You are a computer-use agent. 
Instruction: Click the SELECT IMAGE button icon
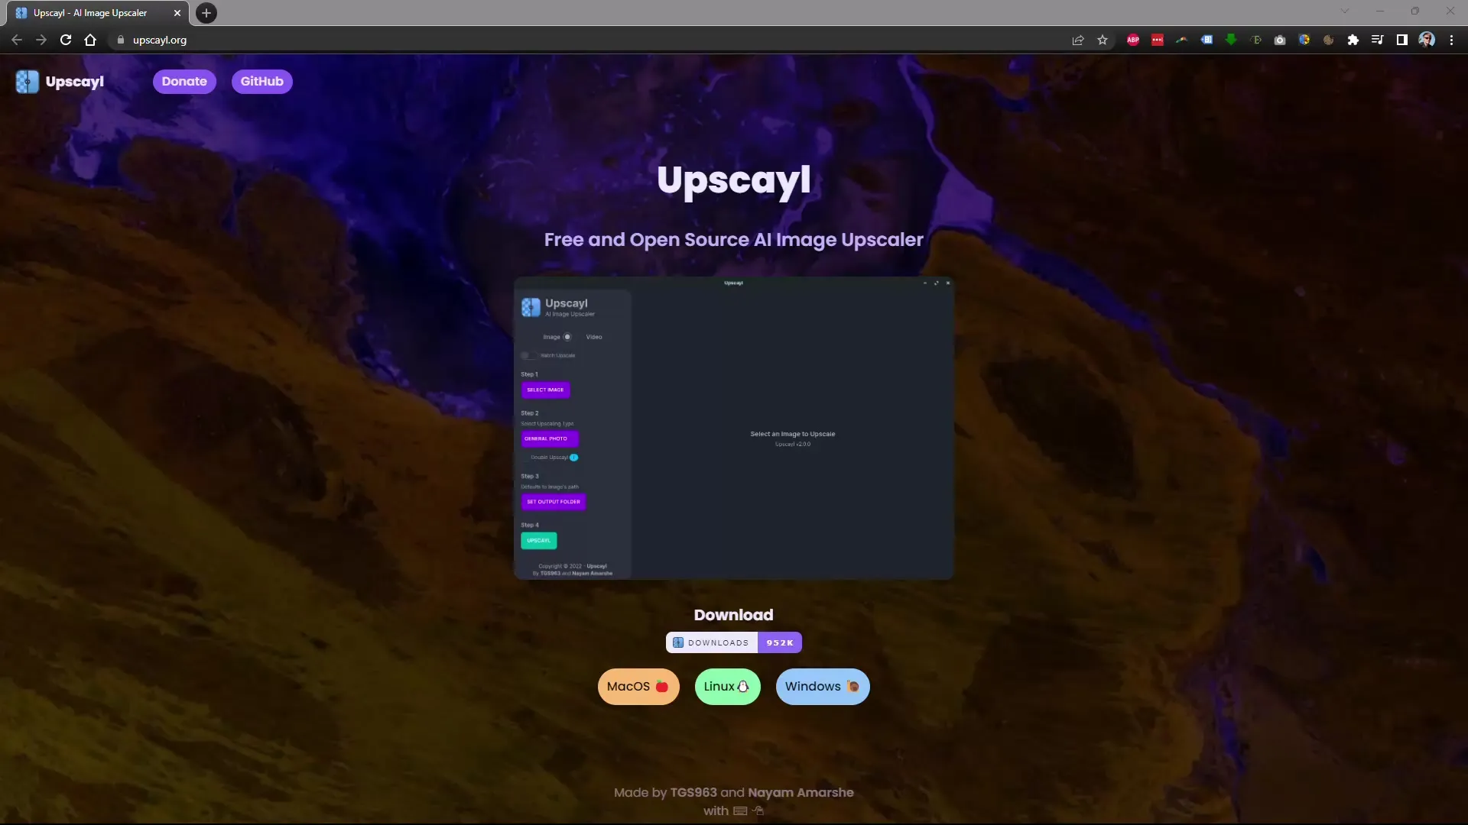click(545, 390)
